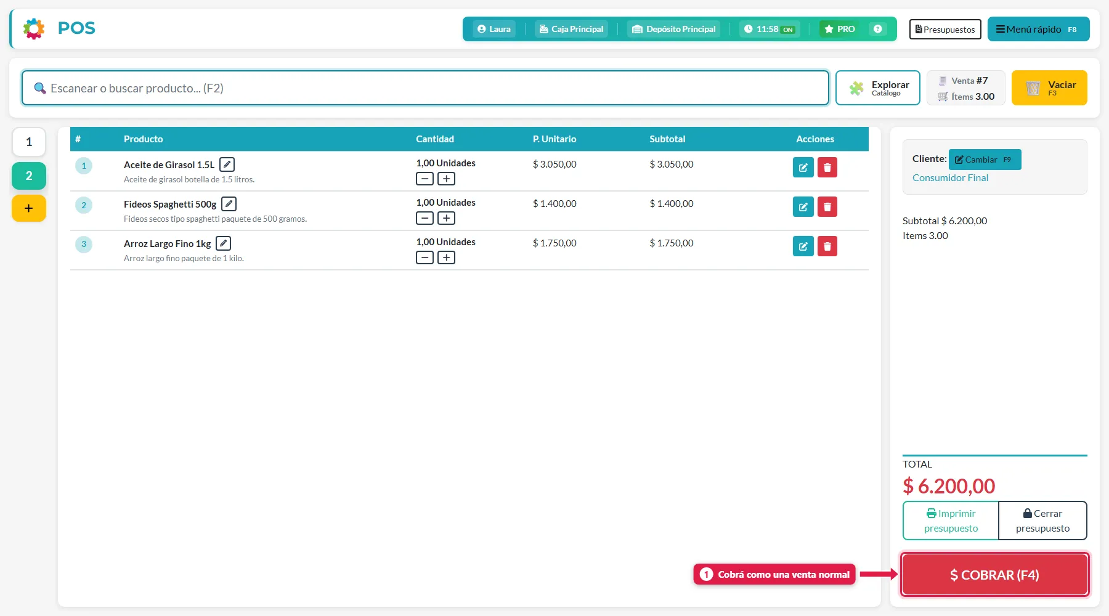
Task: Click the PRO star badge
Action: [840, 29]
